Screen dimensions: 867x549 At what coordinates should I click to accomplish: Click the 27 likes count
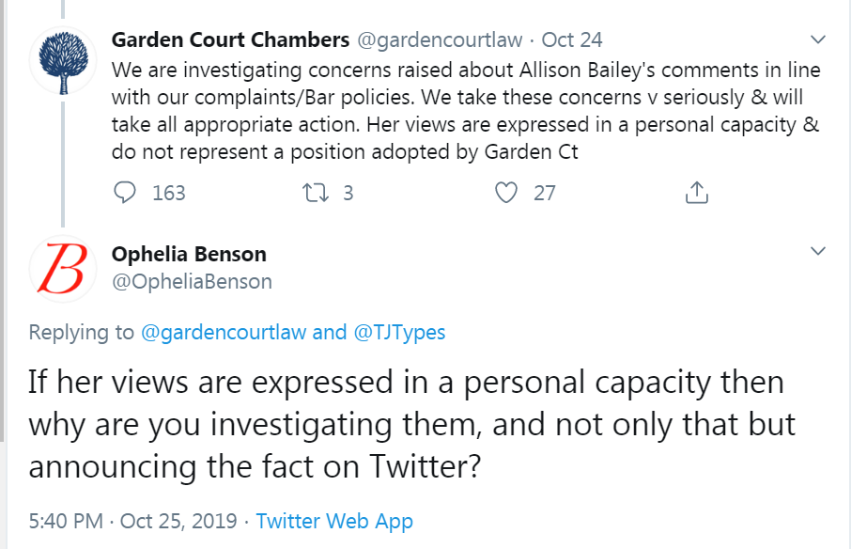pos(544,193)
